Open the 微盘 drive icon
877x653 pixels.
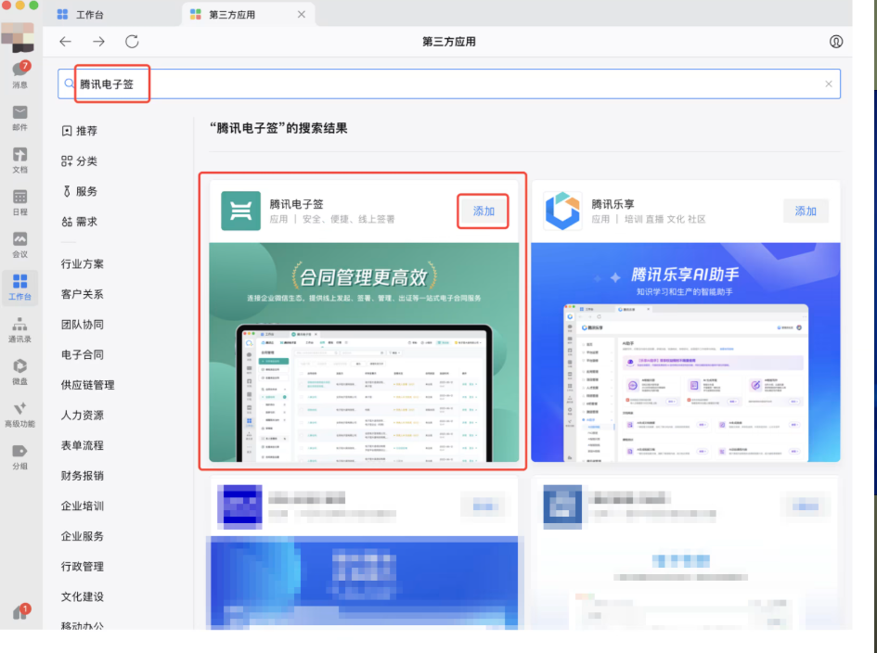pos(19,371)
